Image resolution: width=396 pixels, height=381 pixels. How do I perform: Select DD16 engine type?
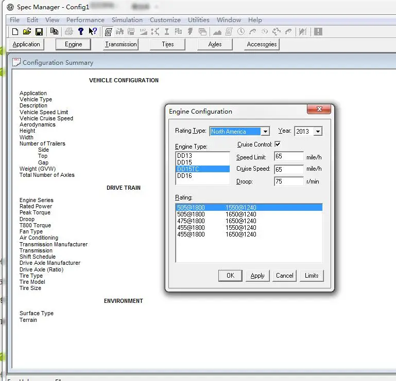point(202,176)
